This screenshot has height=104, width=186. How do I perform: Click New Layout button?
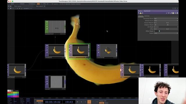[40, 6]
